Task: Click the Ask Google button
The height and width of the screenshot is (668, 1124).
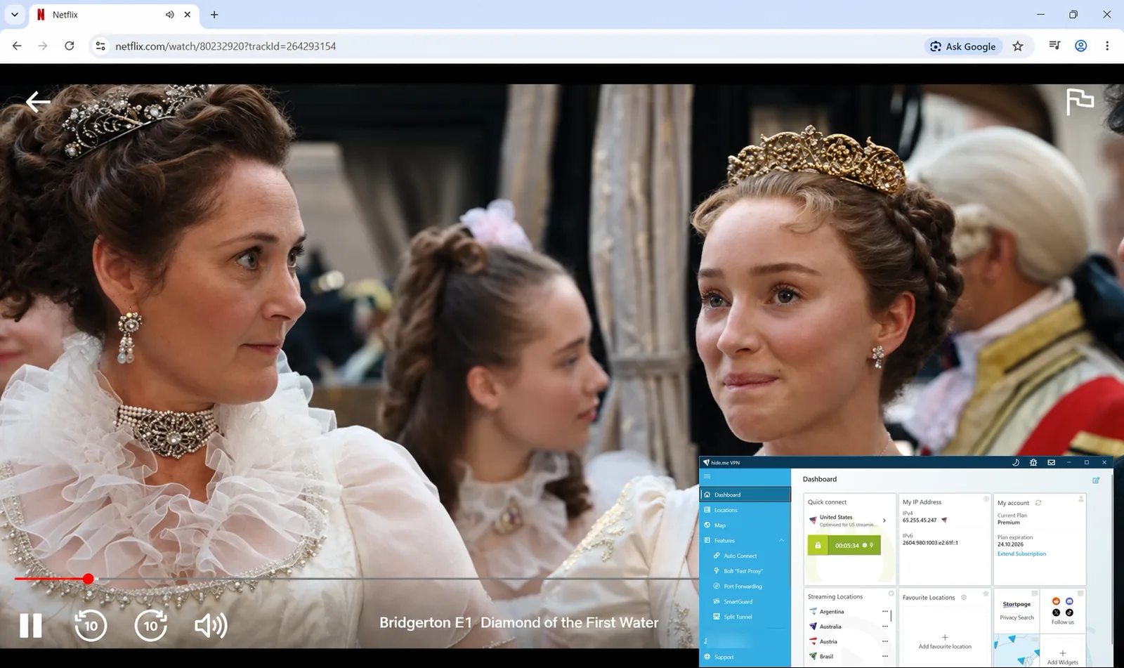Action: 962,46
